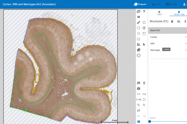Screen dimensions: 187x124
Task: Go to Projects in top bar
Action: (x=140, y=4)
